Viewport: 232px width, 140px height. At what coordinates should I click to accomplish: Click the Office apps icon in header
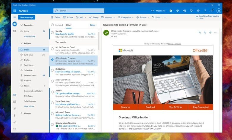point(184,11)
